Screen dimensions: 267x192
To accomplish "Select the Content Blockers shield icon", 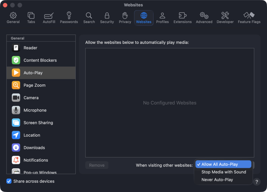I will click(16, 60).
